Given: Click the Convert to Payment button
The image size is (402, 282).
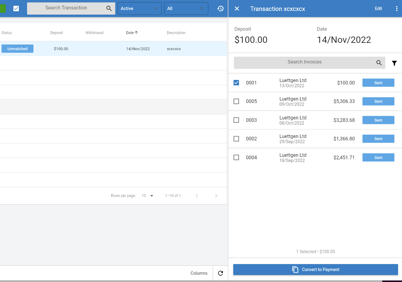Looking at the screenshot, I should [x=316, y=270].
